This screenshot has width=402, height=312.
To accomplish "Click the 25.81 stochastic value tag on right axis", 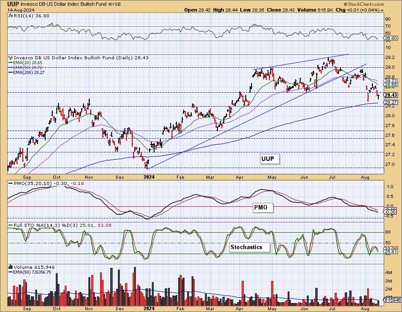I will click(391, 252).
